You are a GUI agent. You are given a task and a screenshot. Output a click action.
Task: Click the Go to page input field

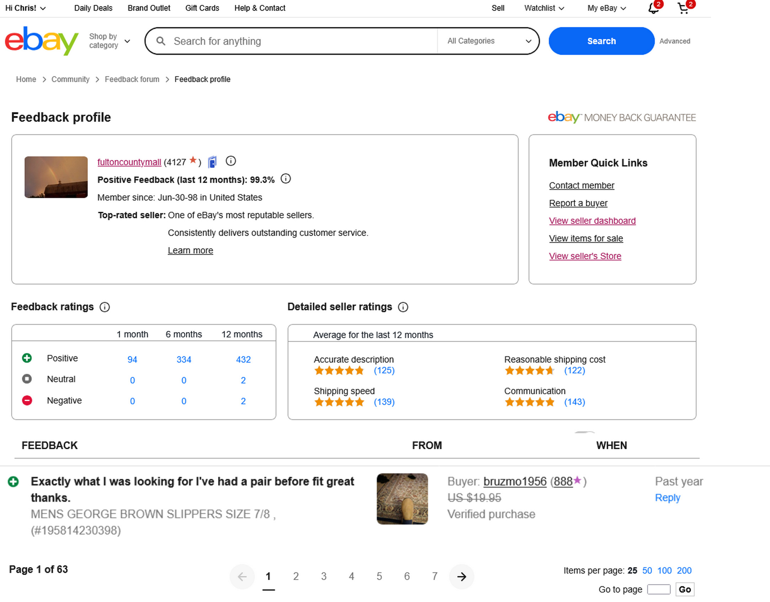tap(658, 589)
